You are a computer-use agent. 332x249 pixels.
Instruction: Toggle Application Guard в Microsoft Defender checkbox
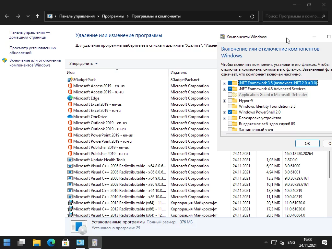coord(230,95)
